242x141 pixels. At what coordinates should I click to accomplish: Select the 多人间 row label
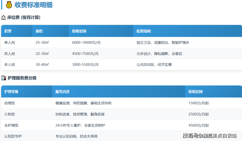point(9,65)
